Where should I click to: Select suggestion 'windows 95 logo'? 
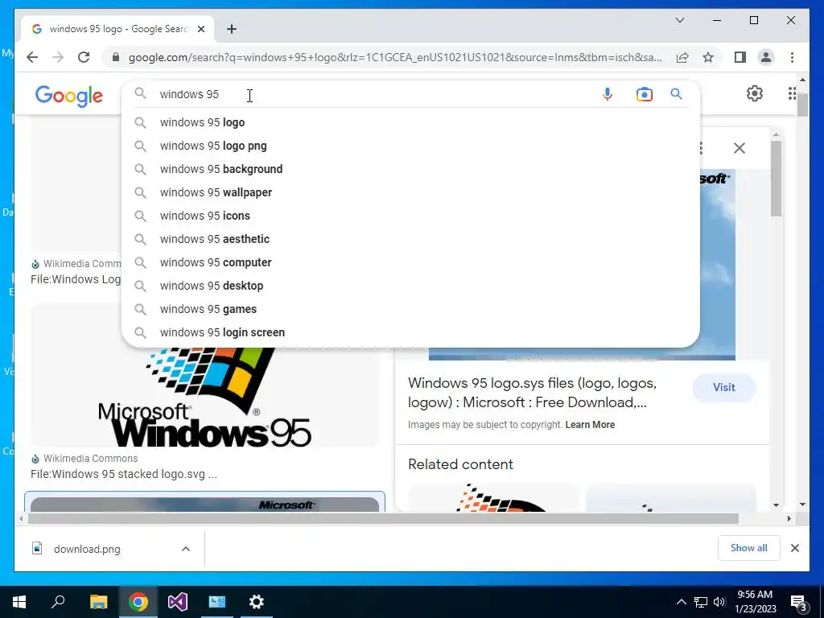coord(410,122)
